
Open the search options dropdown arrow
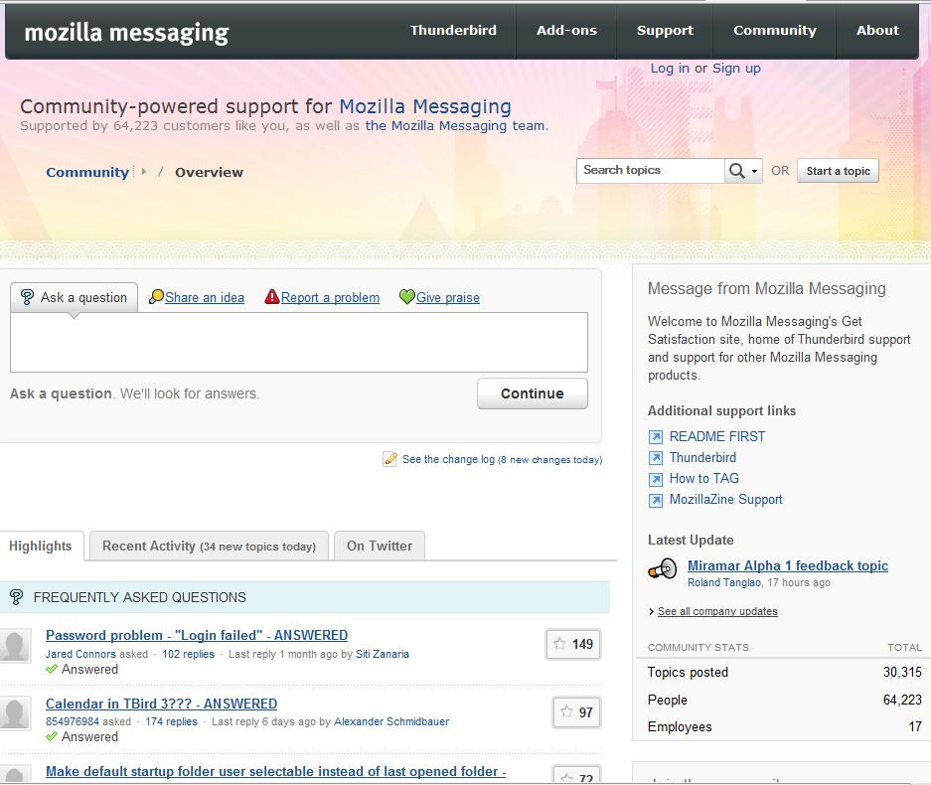[x=753, y=171]
